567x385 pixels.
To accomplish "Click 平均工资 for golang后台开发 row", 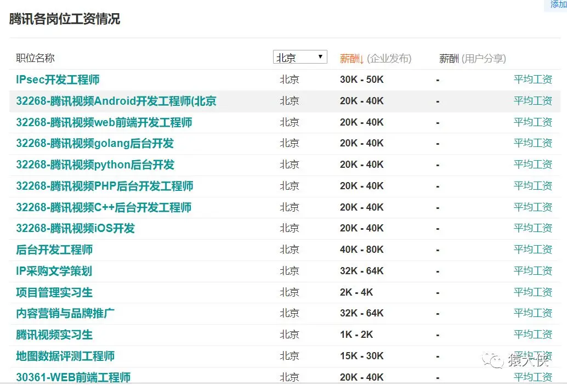I will [x=532, y=143].
